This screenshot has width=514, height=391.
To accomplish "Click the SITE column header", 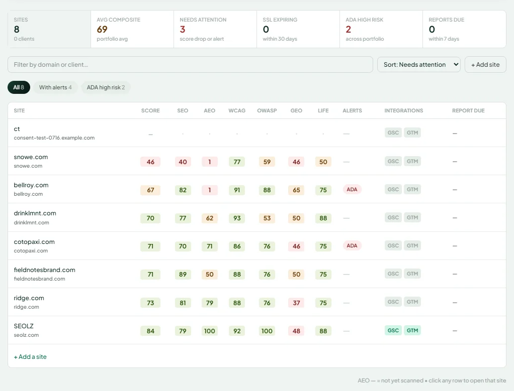I will coord(19,110).
